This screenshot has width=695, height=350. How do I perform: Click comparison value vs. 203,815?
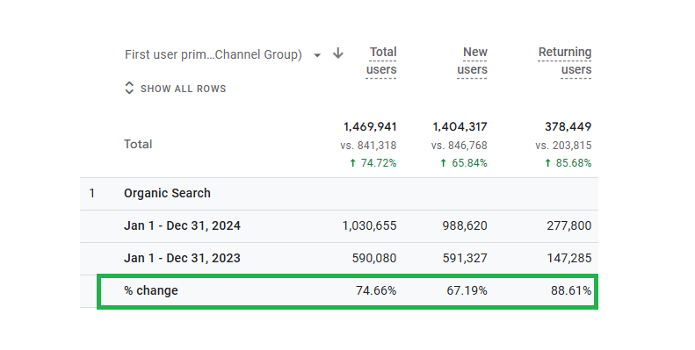563,146
